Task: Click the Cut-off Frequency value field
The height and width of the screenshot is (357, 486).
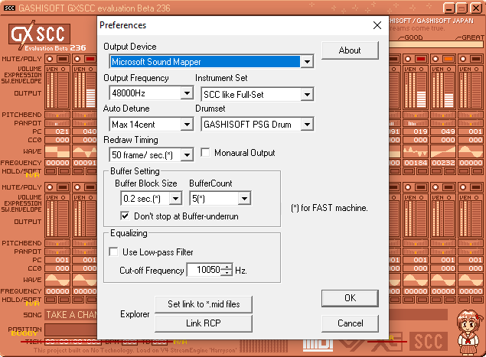Action: pos(205,270)
